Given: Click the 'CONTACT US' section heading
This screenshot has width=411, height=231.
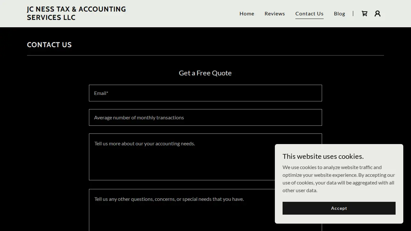Looking at the screenshot, I should pyautogui.click(x=49, y=45).
